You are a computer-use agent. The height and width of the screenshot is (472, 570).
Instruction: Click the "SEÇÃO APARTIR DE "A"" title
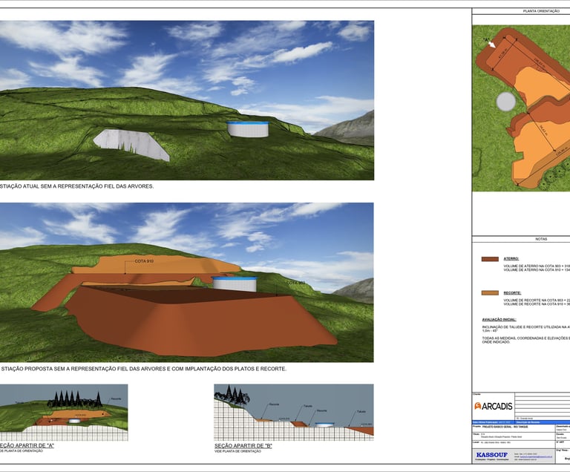click(27, 445)
